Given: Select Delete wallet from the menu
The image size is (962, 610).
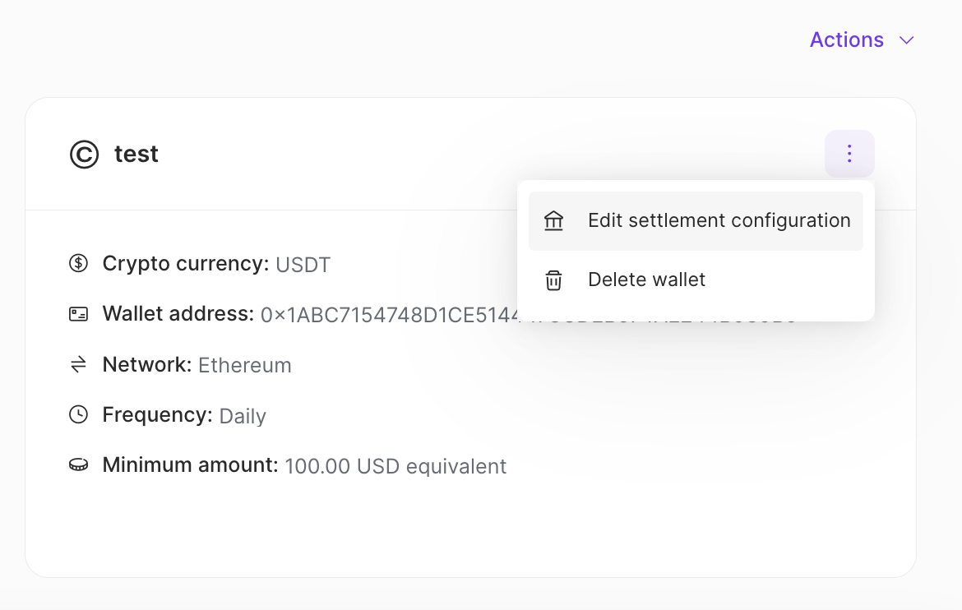Looking at the screenshot, I should pos(646,280).
